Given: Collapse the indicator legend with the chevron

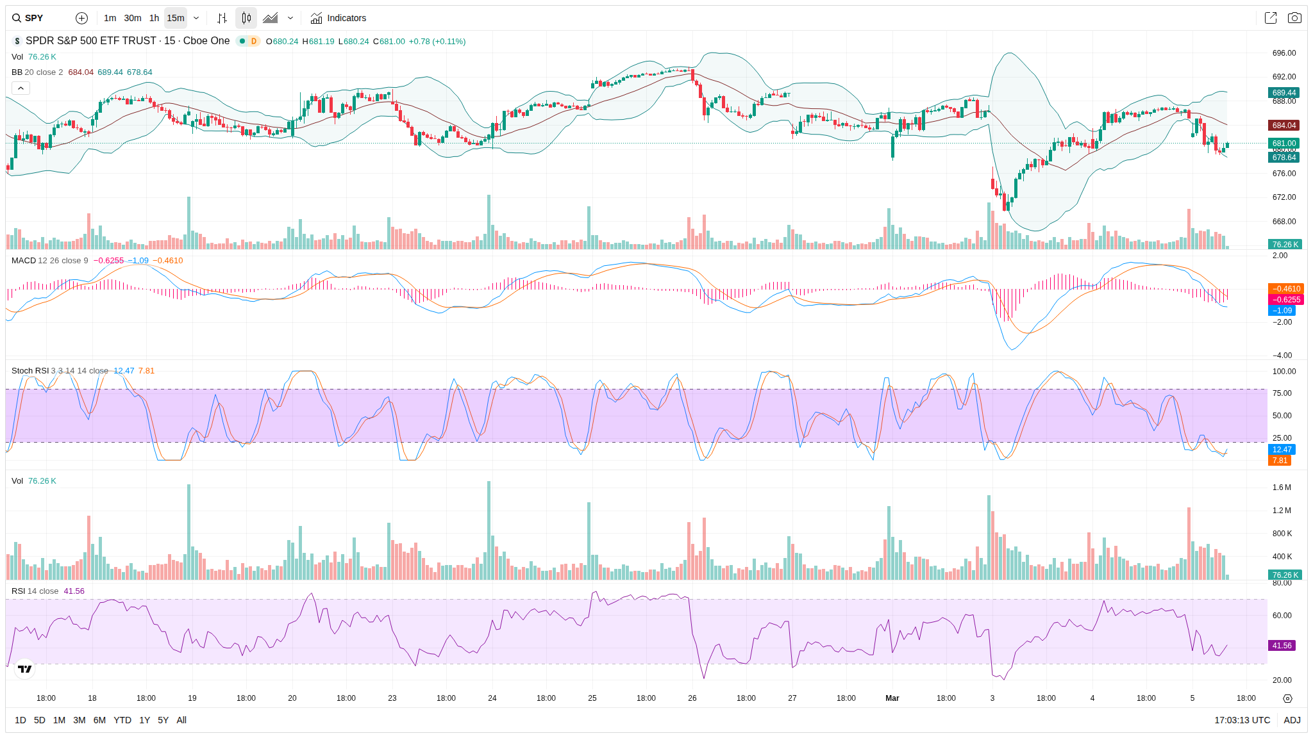Looking at the screenshot, I should pyautogui.click(x=21, y=88).
